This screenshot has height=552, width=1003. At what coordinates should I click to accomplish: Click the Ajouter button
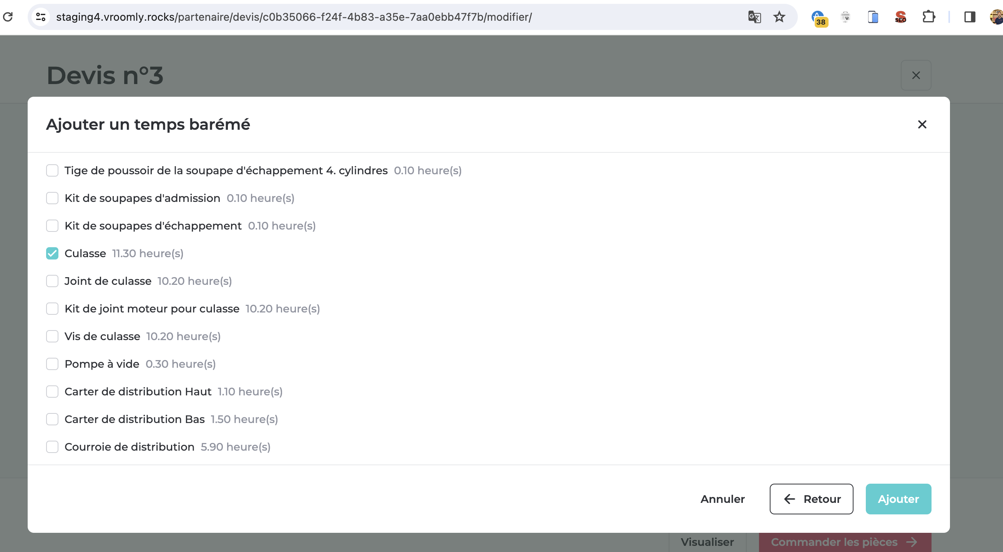tap(898, 499)
